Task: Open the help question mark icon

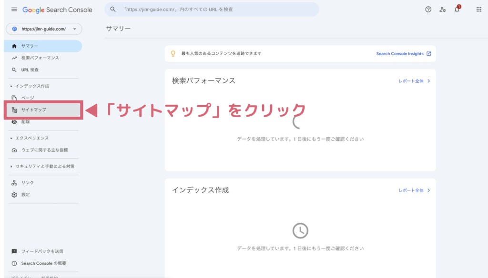Action: point(428,10)
